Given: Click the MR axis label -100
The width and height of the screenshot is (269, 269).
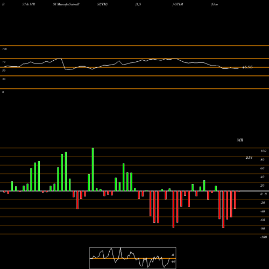Looking at the screenshot, I should tap(264, 237).
